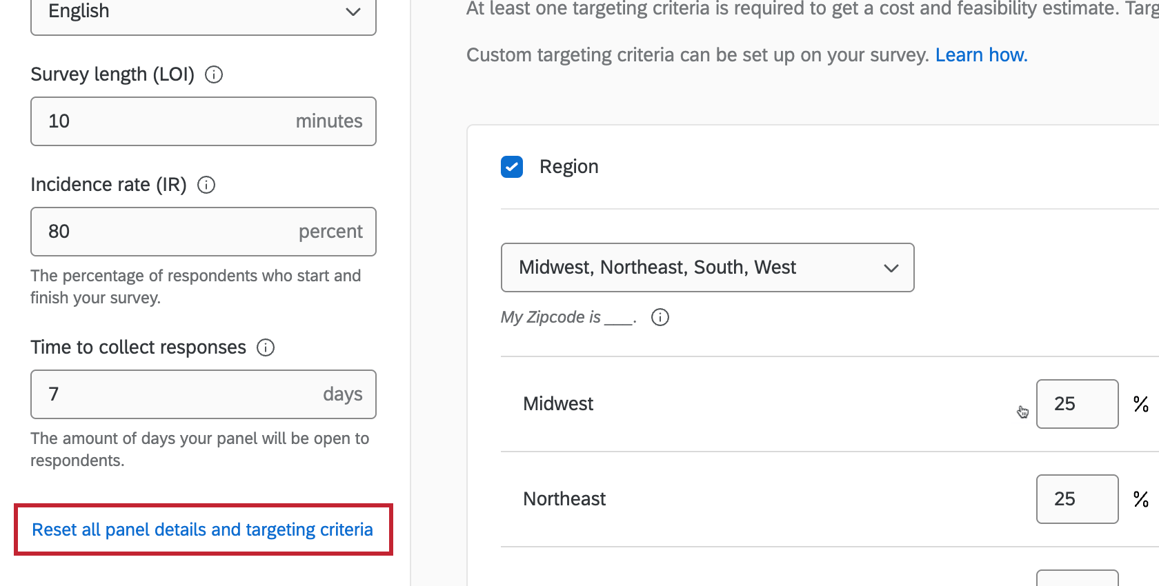
Task: Click the Northeast row label
Action: point(564,499)
